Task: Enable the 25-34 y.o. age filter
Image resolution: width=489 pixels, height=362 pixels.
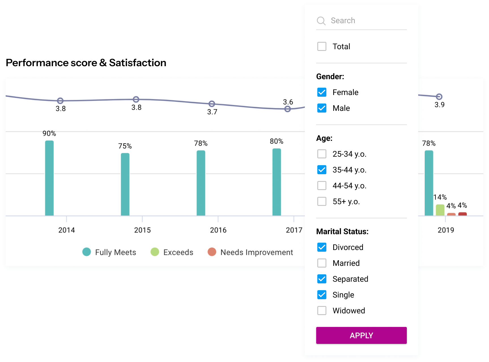Action: click(322, 154)
